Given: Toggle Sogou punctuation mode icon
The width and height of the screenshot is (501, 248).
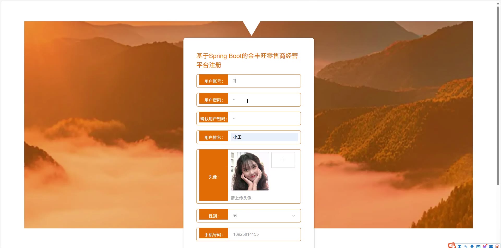Looking at the screenshot, I should coord(466,246).
